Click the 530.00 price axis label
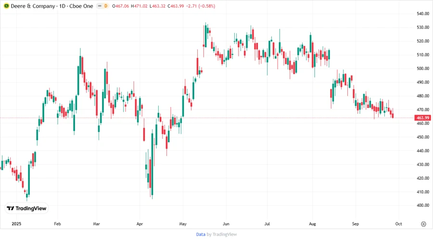433x240 pixels. pos(423,27)
